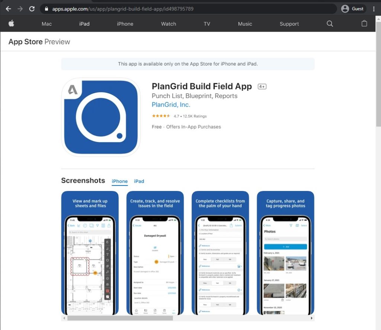Open the Support menu item

point(289,23)
